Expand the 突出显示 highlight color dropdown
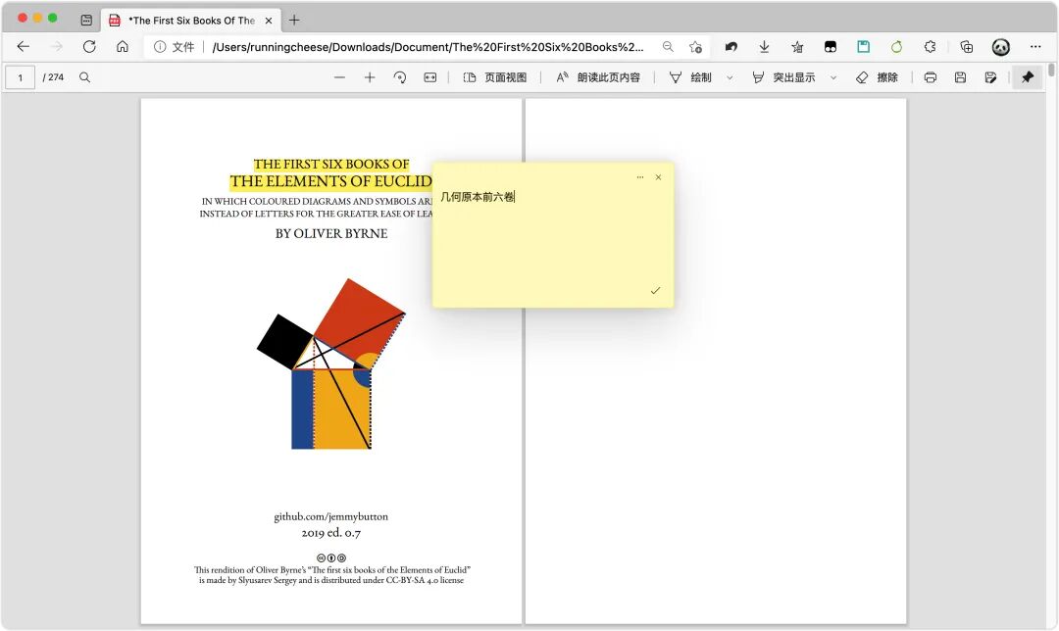Screen dimensions: 1059x631 (833, 77)
